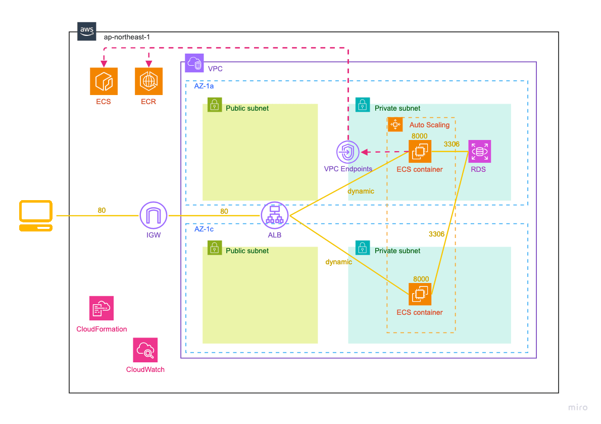This screenshot has width=601, height=424.
Task: Click the AZ-1c zone label
Action: (204, 229)
